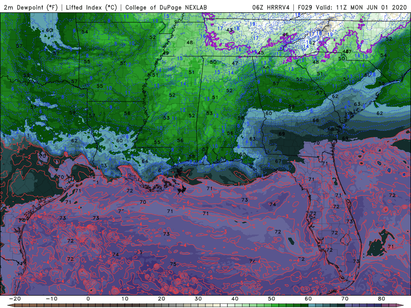Click the black dewpoint value 43 in Tennessee
The height and width of the screenshot is (308, 411).
[x=229, y=30]
